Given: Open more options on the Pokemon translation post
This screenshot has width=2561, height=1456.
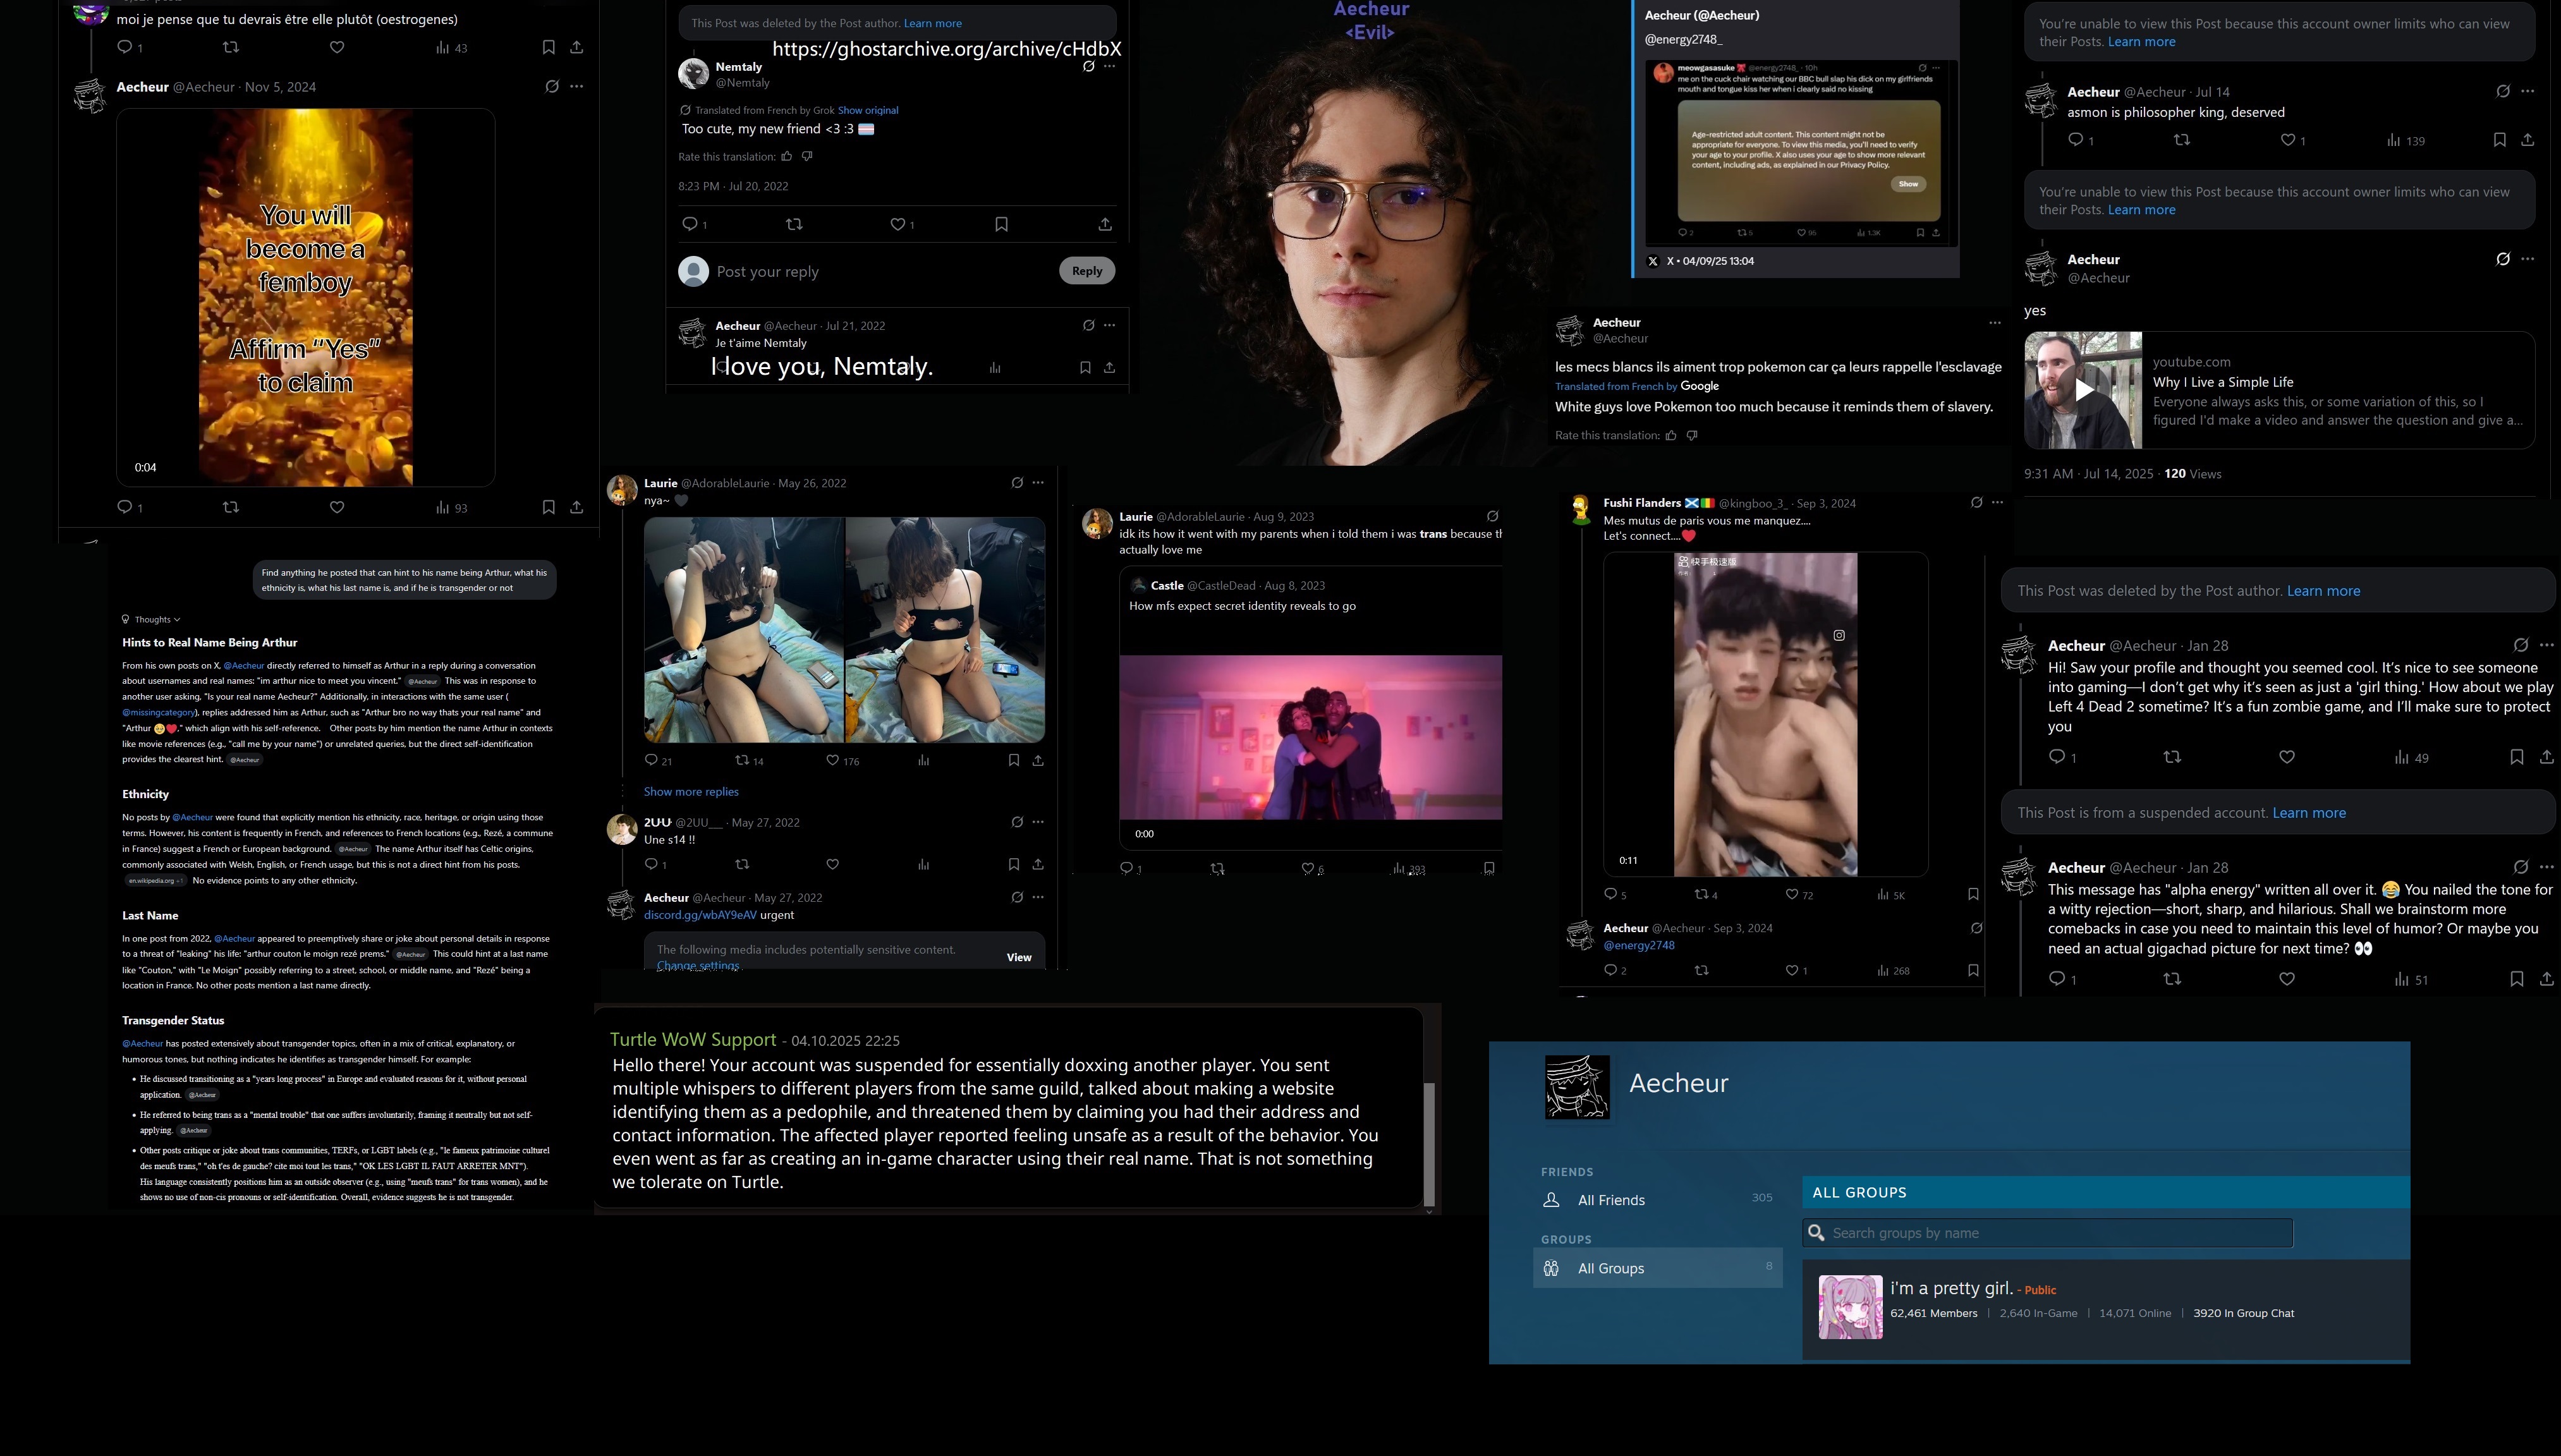Looking at the screenshot, I should [x=1994, y=323].
